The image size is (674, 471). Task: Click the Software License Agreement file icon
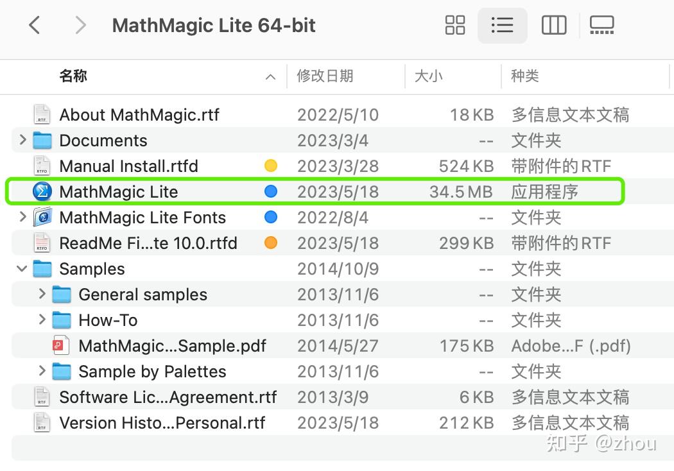click(x=42, y=397)
